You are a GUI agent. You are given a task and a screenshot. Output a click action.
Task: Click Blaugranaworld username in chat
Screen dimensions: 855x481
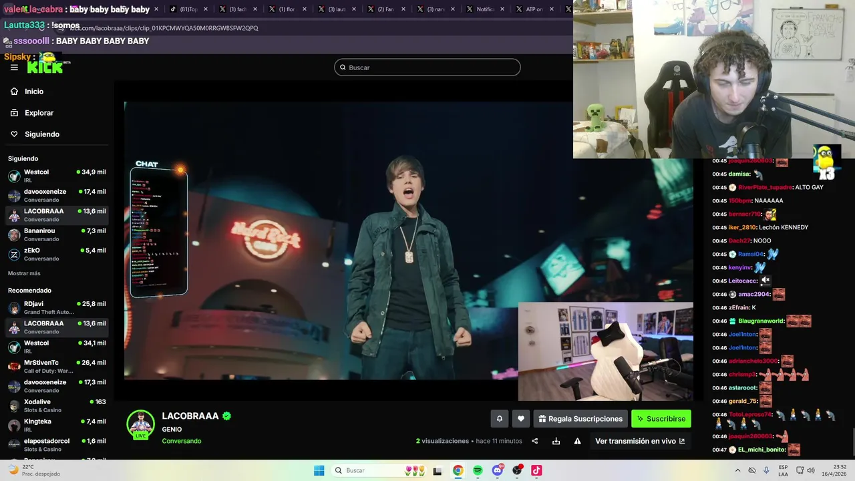(761, 321)
